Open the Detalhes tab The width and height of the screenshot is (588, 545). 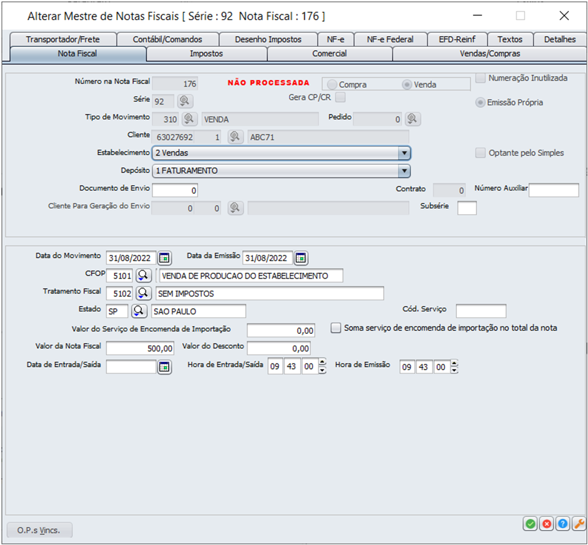(560, 39)
